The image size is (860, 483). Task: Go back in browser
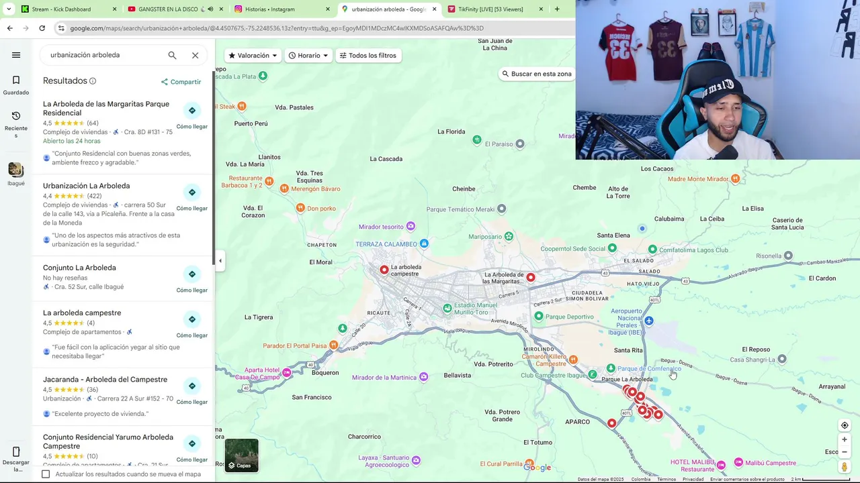pyautogui.click(x=9, y=28)
